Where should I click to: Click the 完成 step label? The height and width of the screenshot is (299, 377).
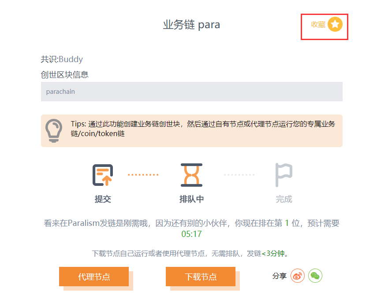tap(284, 199)
